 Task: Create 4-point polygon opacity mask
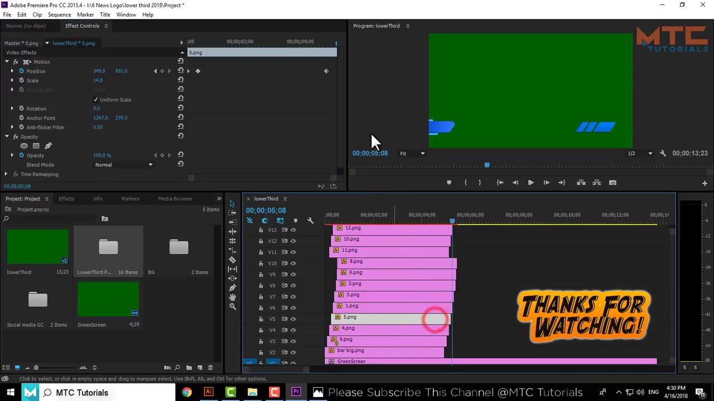[x=36, y=146]
